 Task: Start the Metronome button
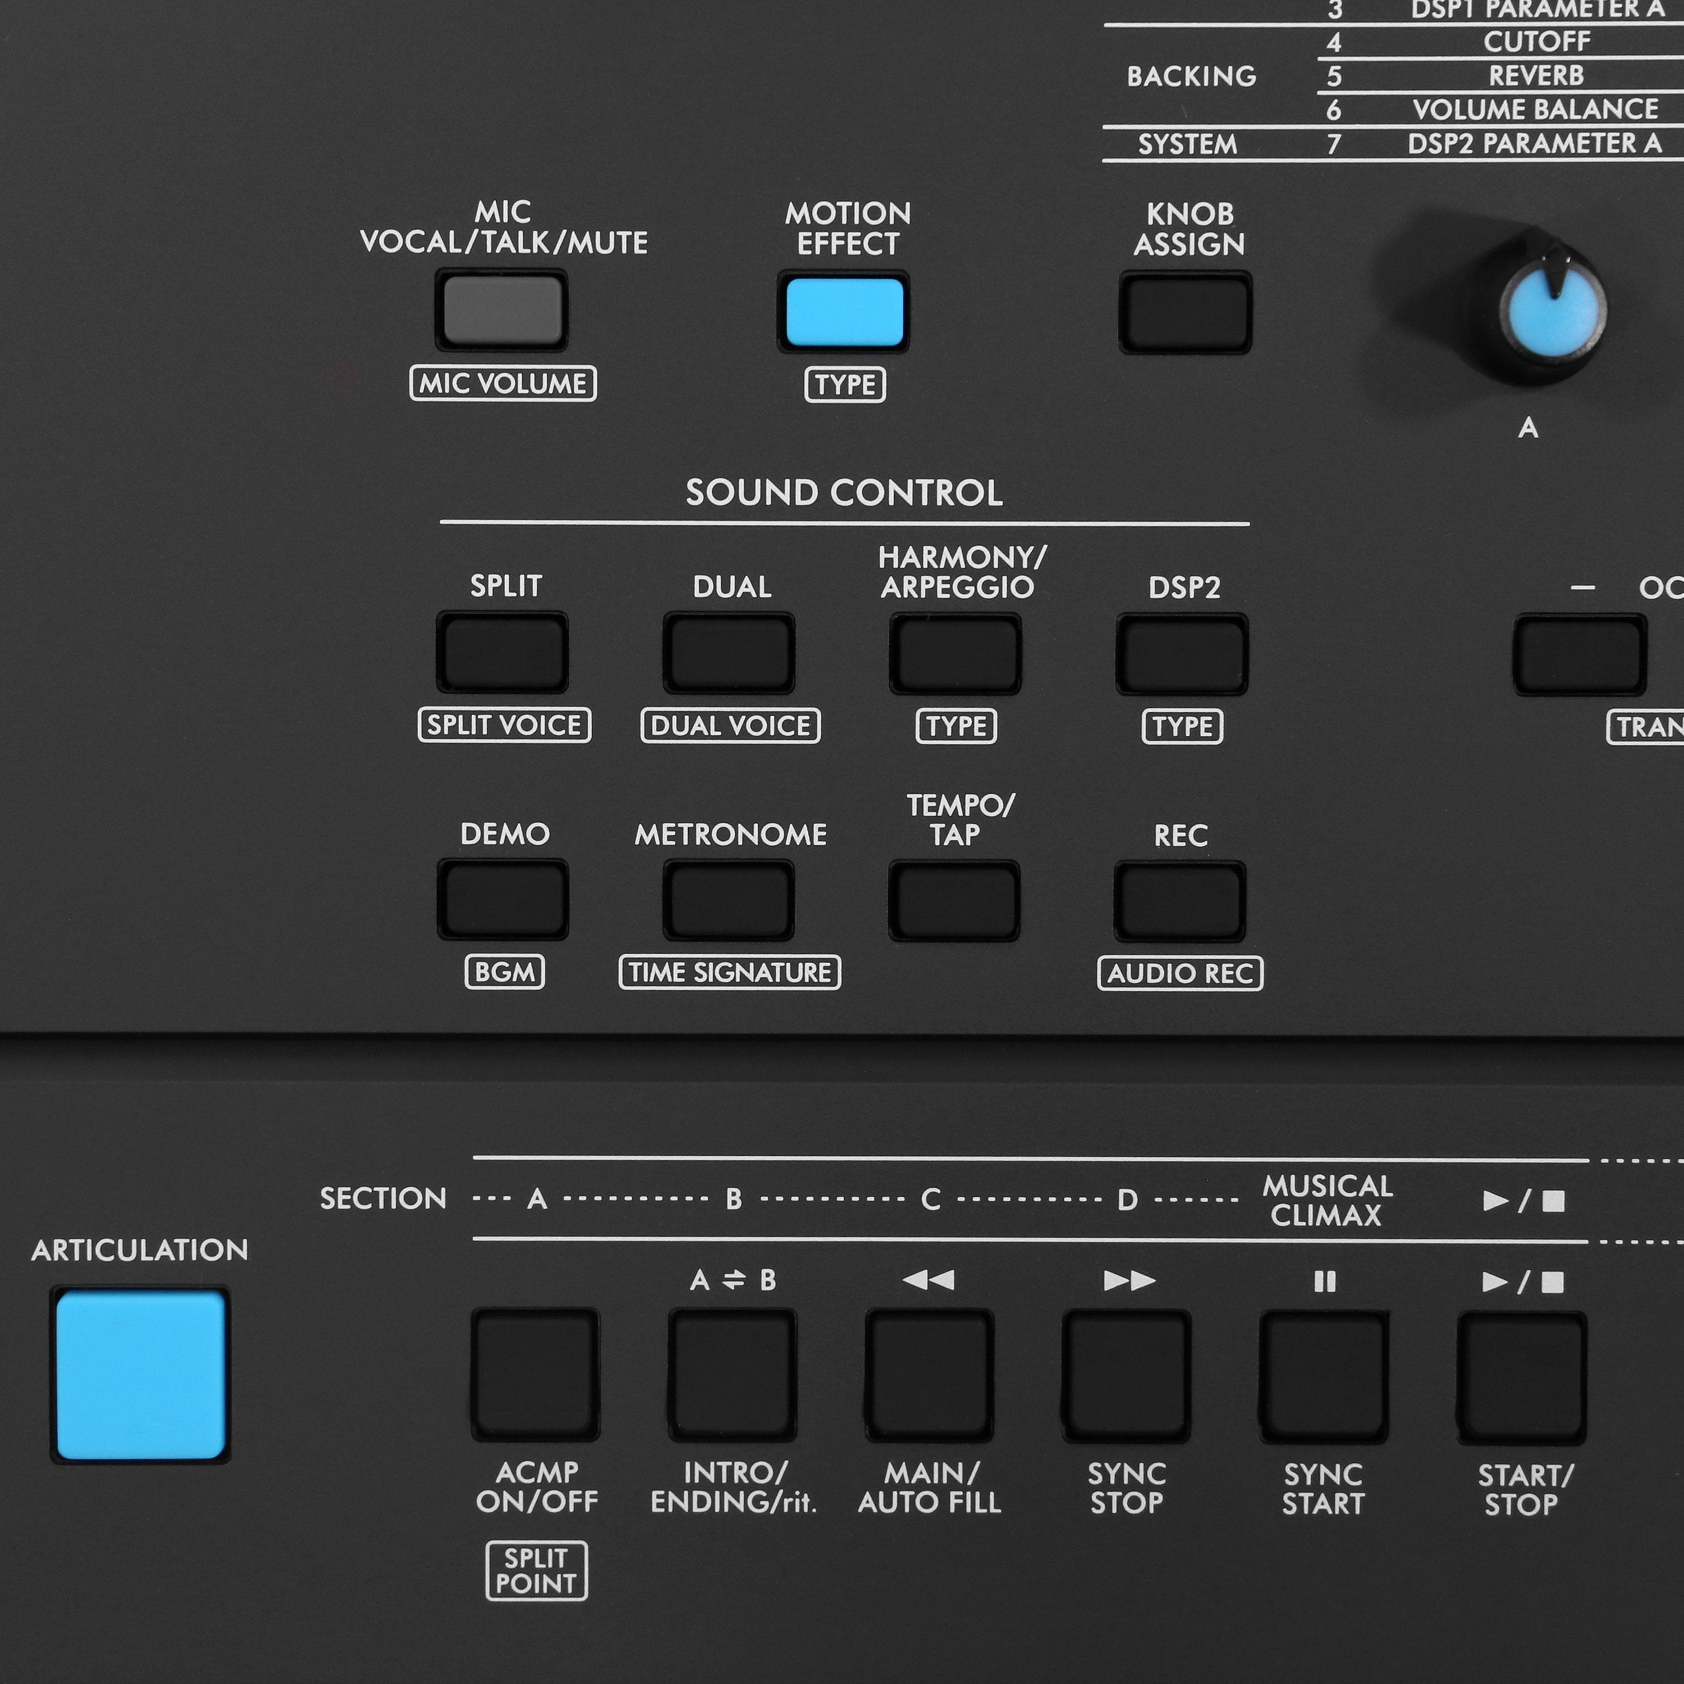coord(729,900)
